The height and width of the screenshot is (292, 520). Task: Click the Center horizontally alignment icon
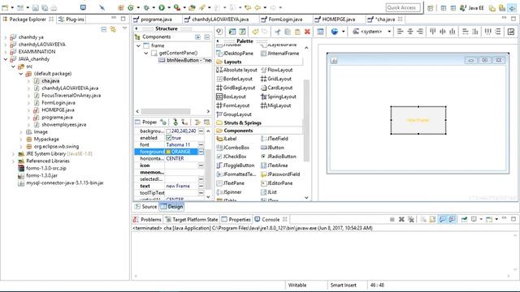tap(410, 32)
